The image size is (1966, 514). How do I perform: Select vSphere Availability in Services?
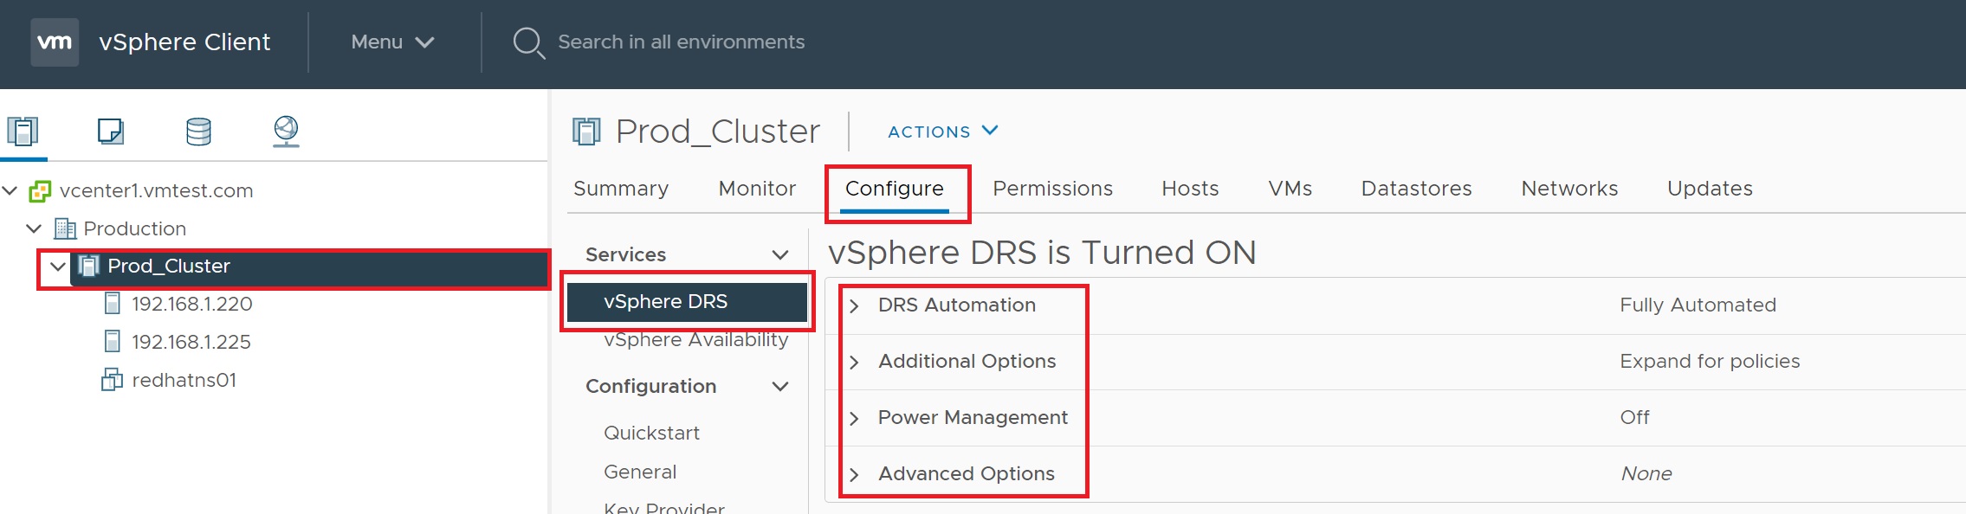point(695,340)
